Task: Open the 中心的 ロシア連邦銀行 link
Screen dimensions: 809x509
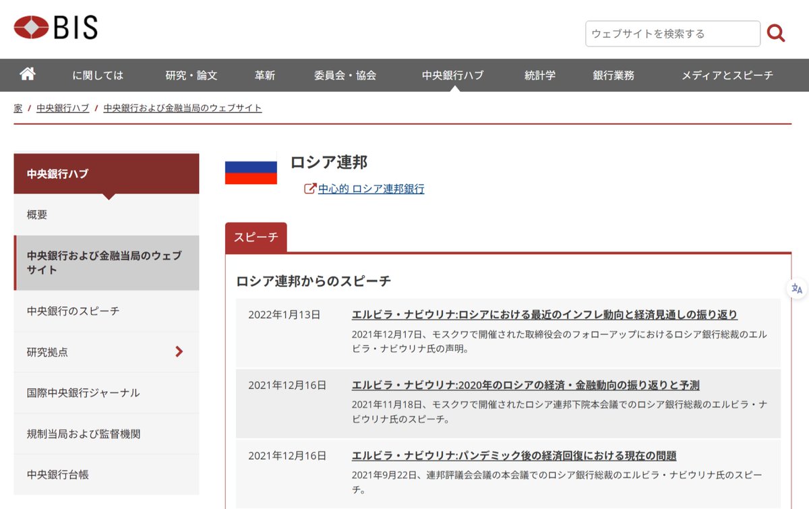Action: pos(371,189)
